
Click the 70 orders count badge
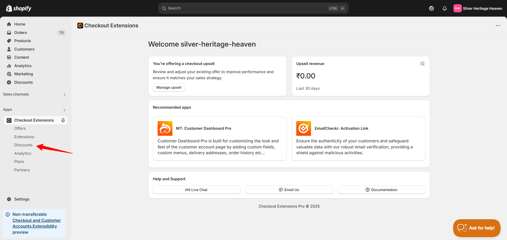62,33
